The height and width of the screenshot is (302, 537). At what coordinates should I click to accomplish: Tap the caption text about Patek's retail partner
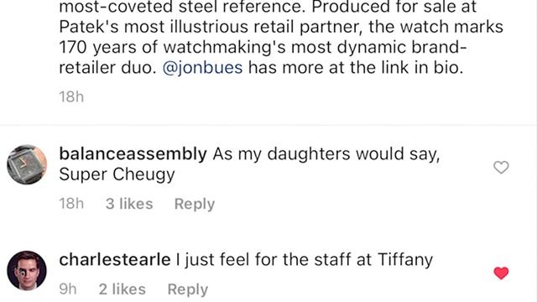coord(281,27)
